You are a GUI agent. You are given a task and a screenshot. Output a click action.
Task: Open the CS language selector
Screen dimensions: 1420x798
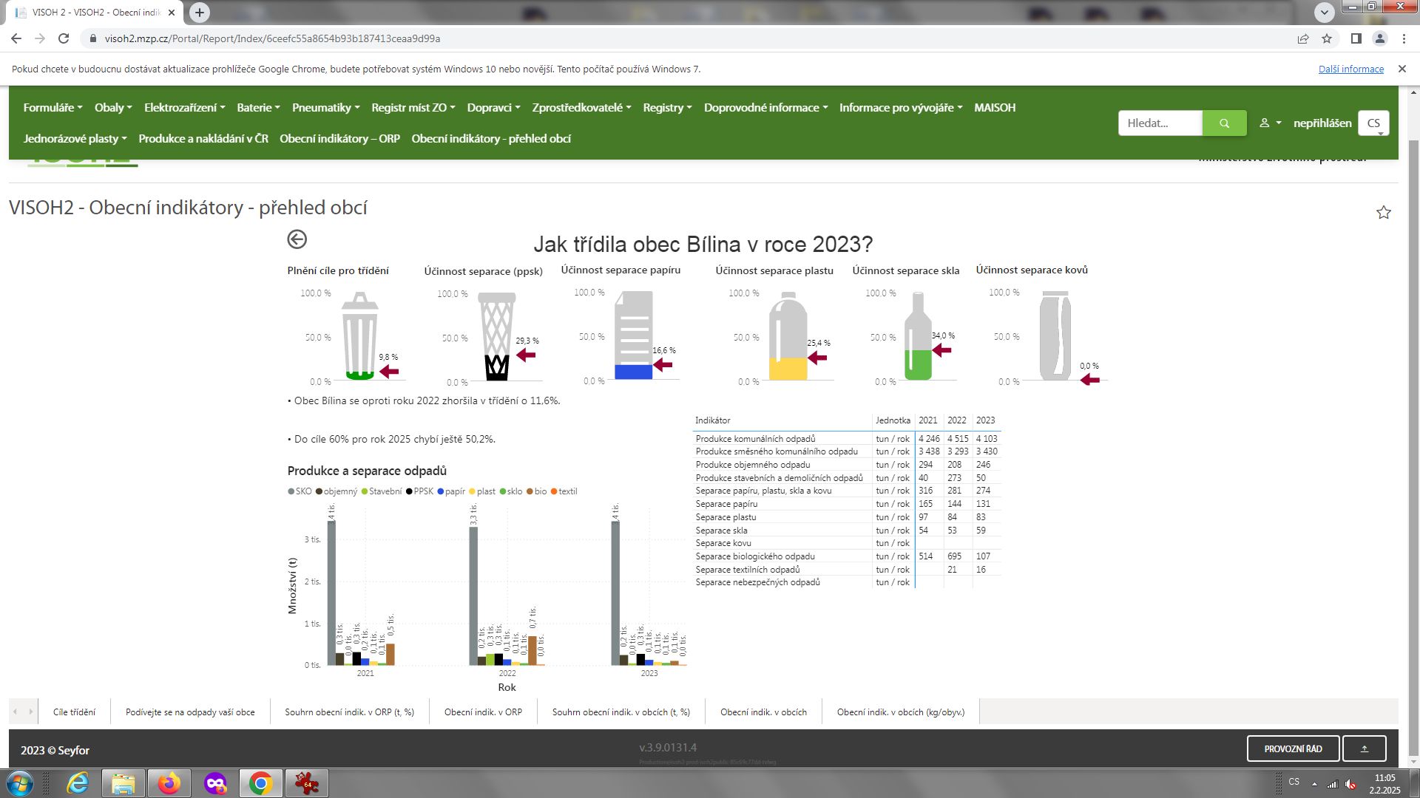1373,123
